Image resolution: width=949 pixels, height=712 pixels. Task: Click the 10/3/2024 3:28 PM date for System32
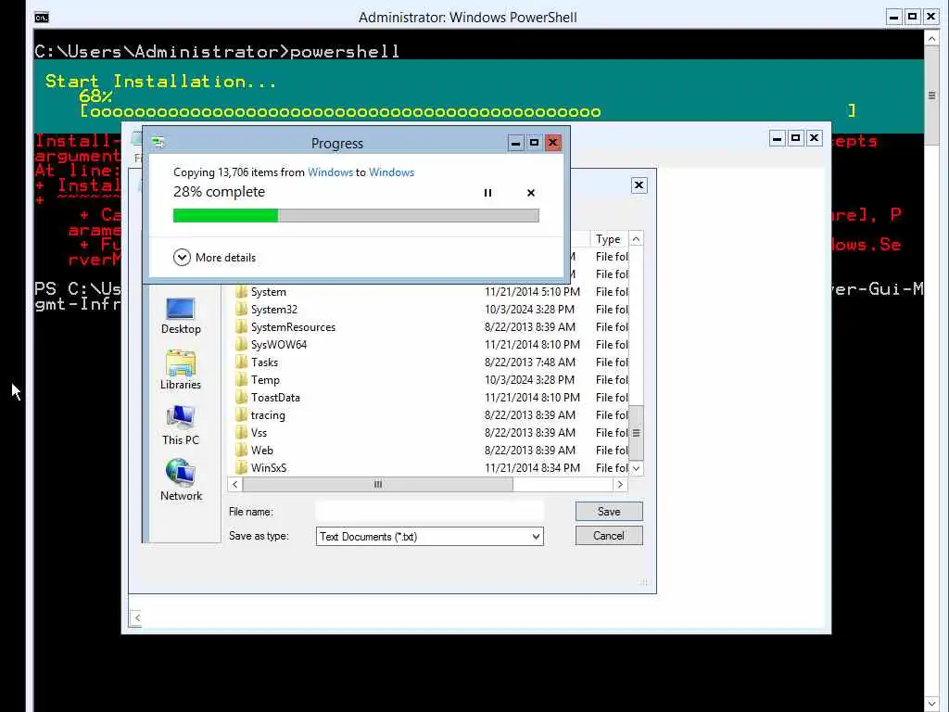point(529,310)
